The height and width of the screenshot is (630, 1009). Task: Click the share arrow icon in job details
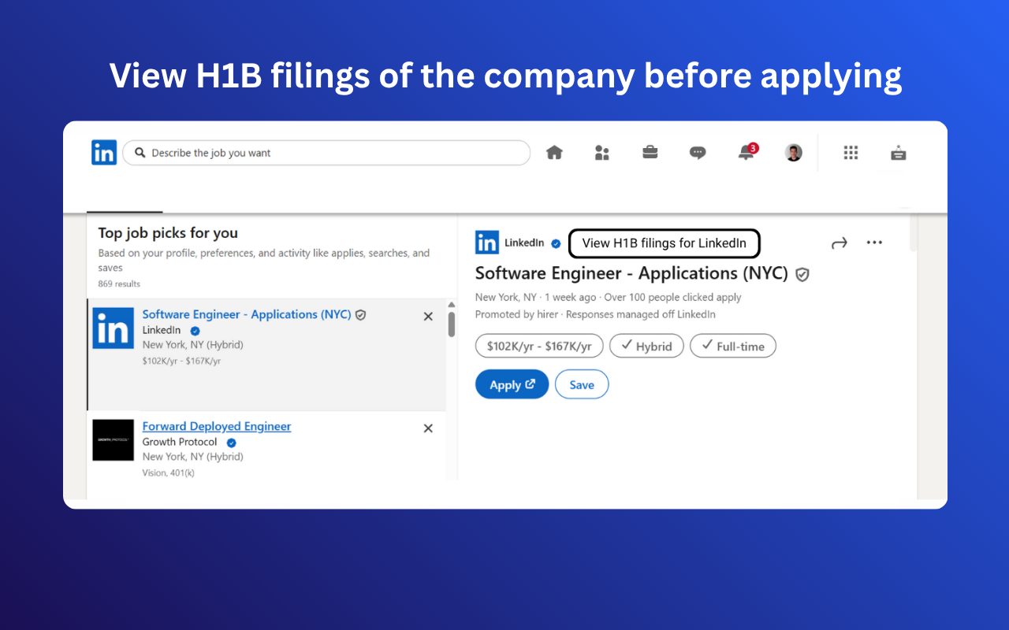pyautogui.click(x=840, y=243)
